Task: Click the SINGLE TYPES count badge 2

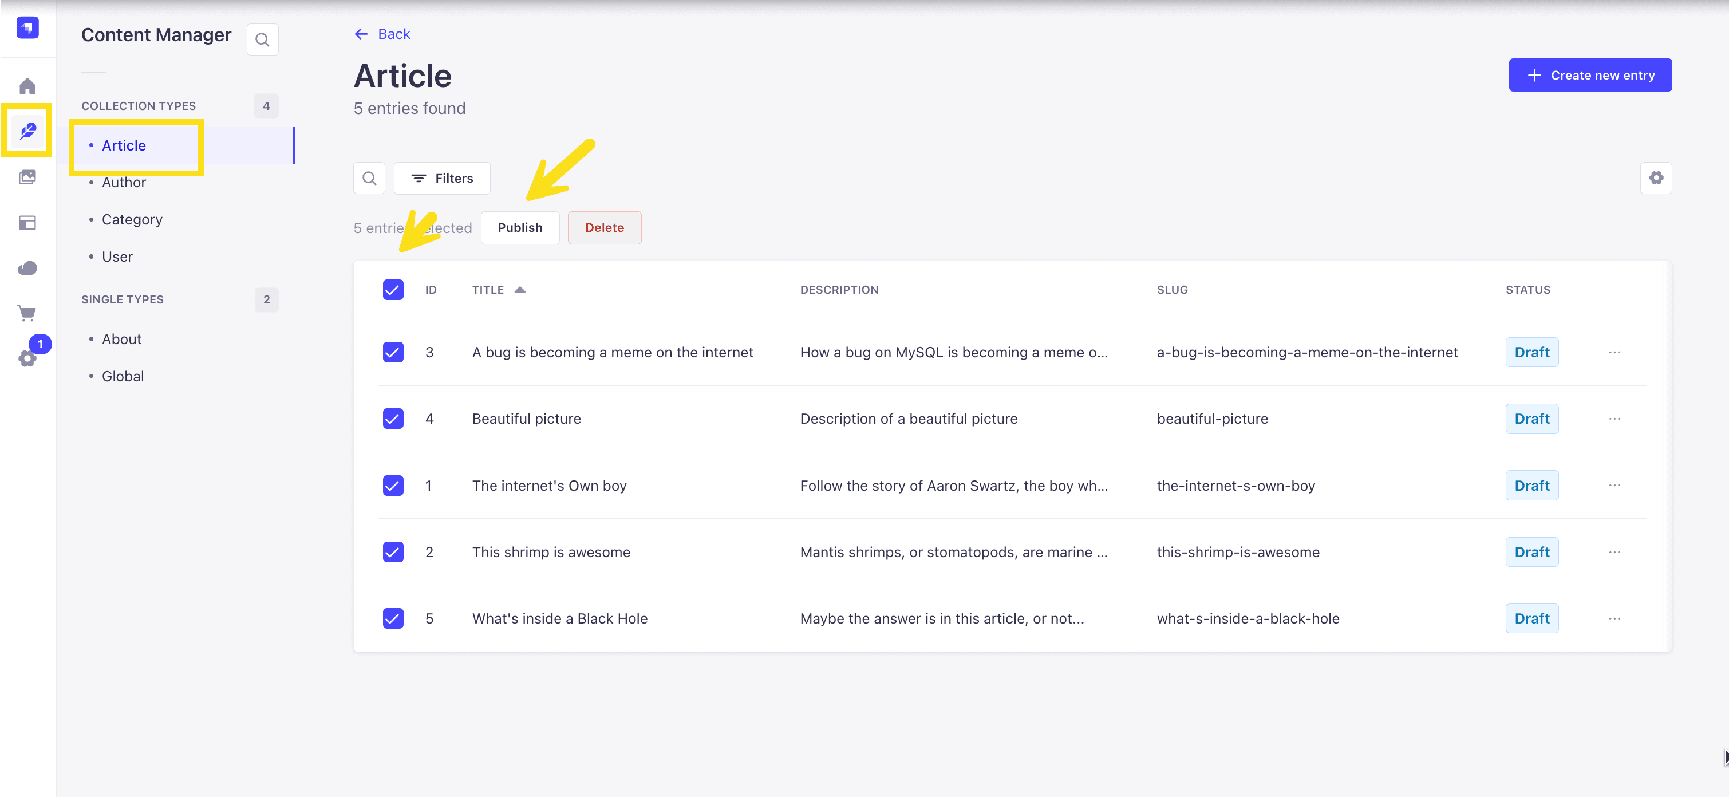Action: [266, 299]
